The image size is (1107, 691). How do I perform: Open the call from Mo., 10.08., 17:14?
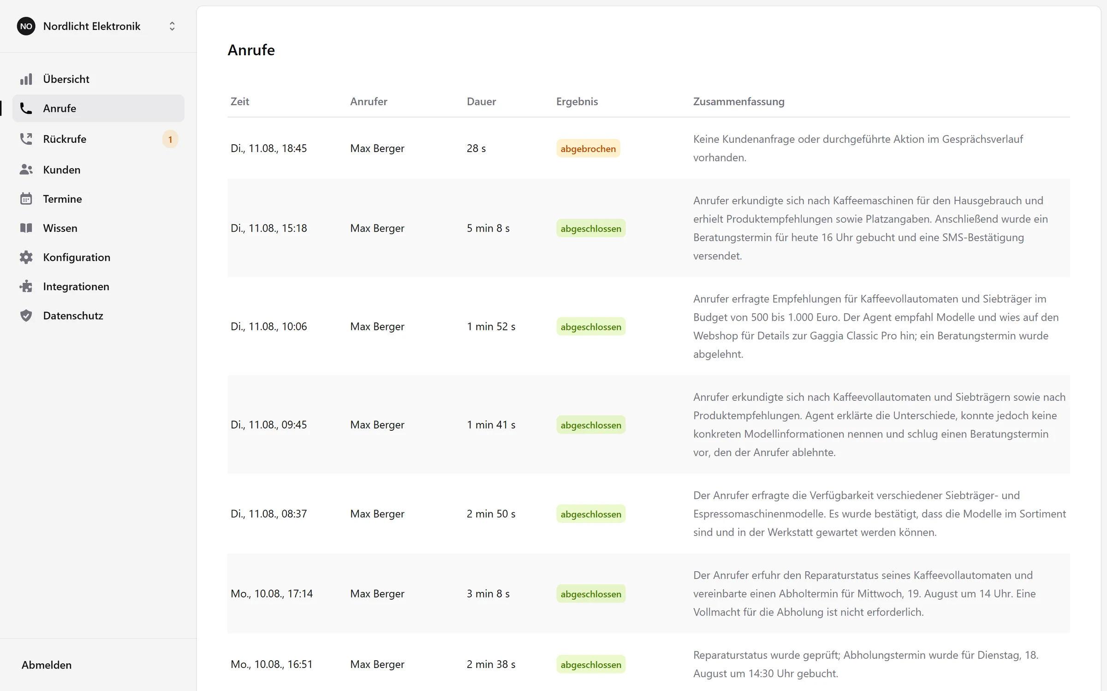coord(649,593)
